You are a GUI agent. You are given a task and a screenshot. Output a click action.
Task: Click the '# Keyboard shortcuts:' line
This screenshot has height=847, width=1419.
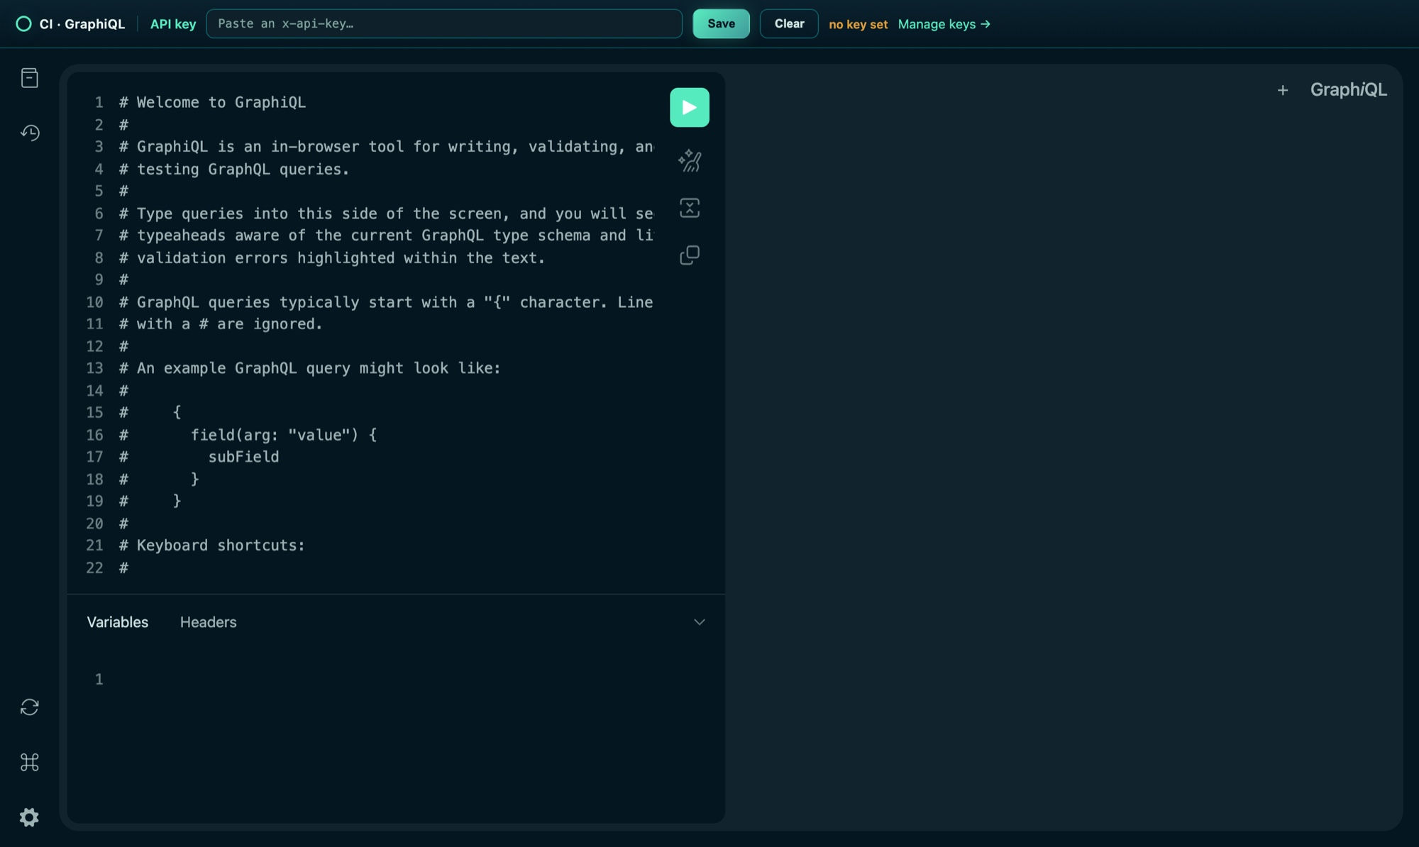[x=211, y=546]
